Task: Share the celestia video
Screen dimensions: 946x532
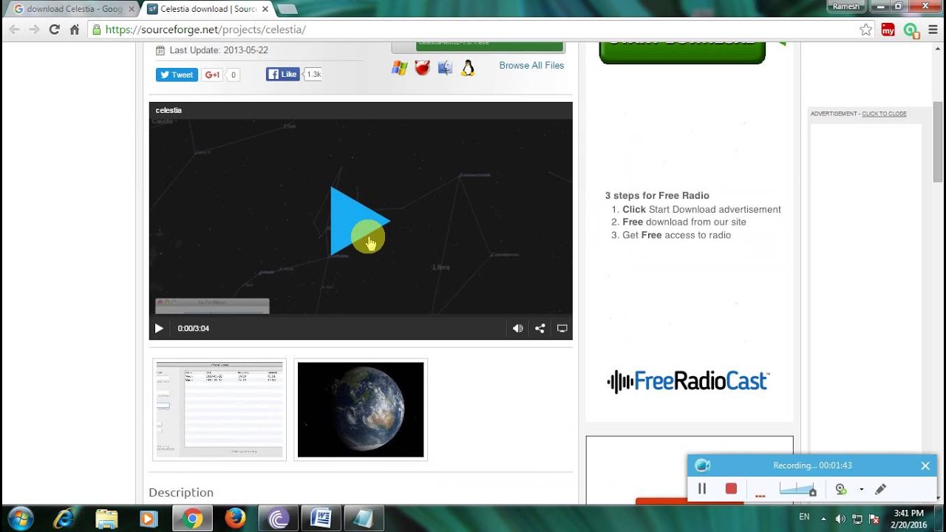Action: click(x=540, y=328)
